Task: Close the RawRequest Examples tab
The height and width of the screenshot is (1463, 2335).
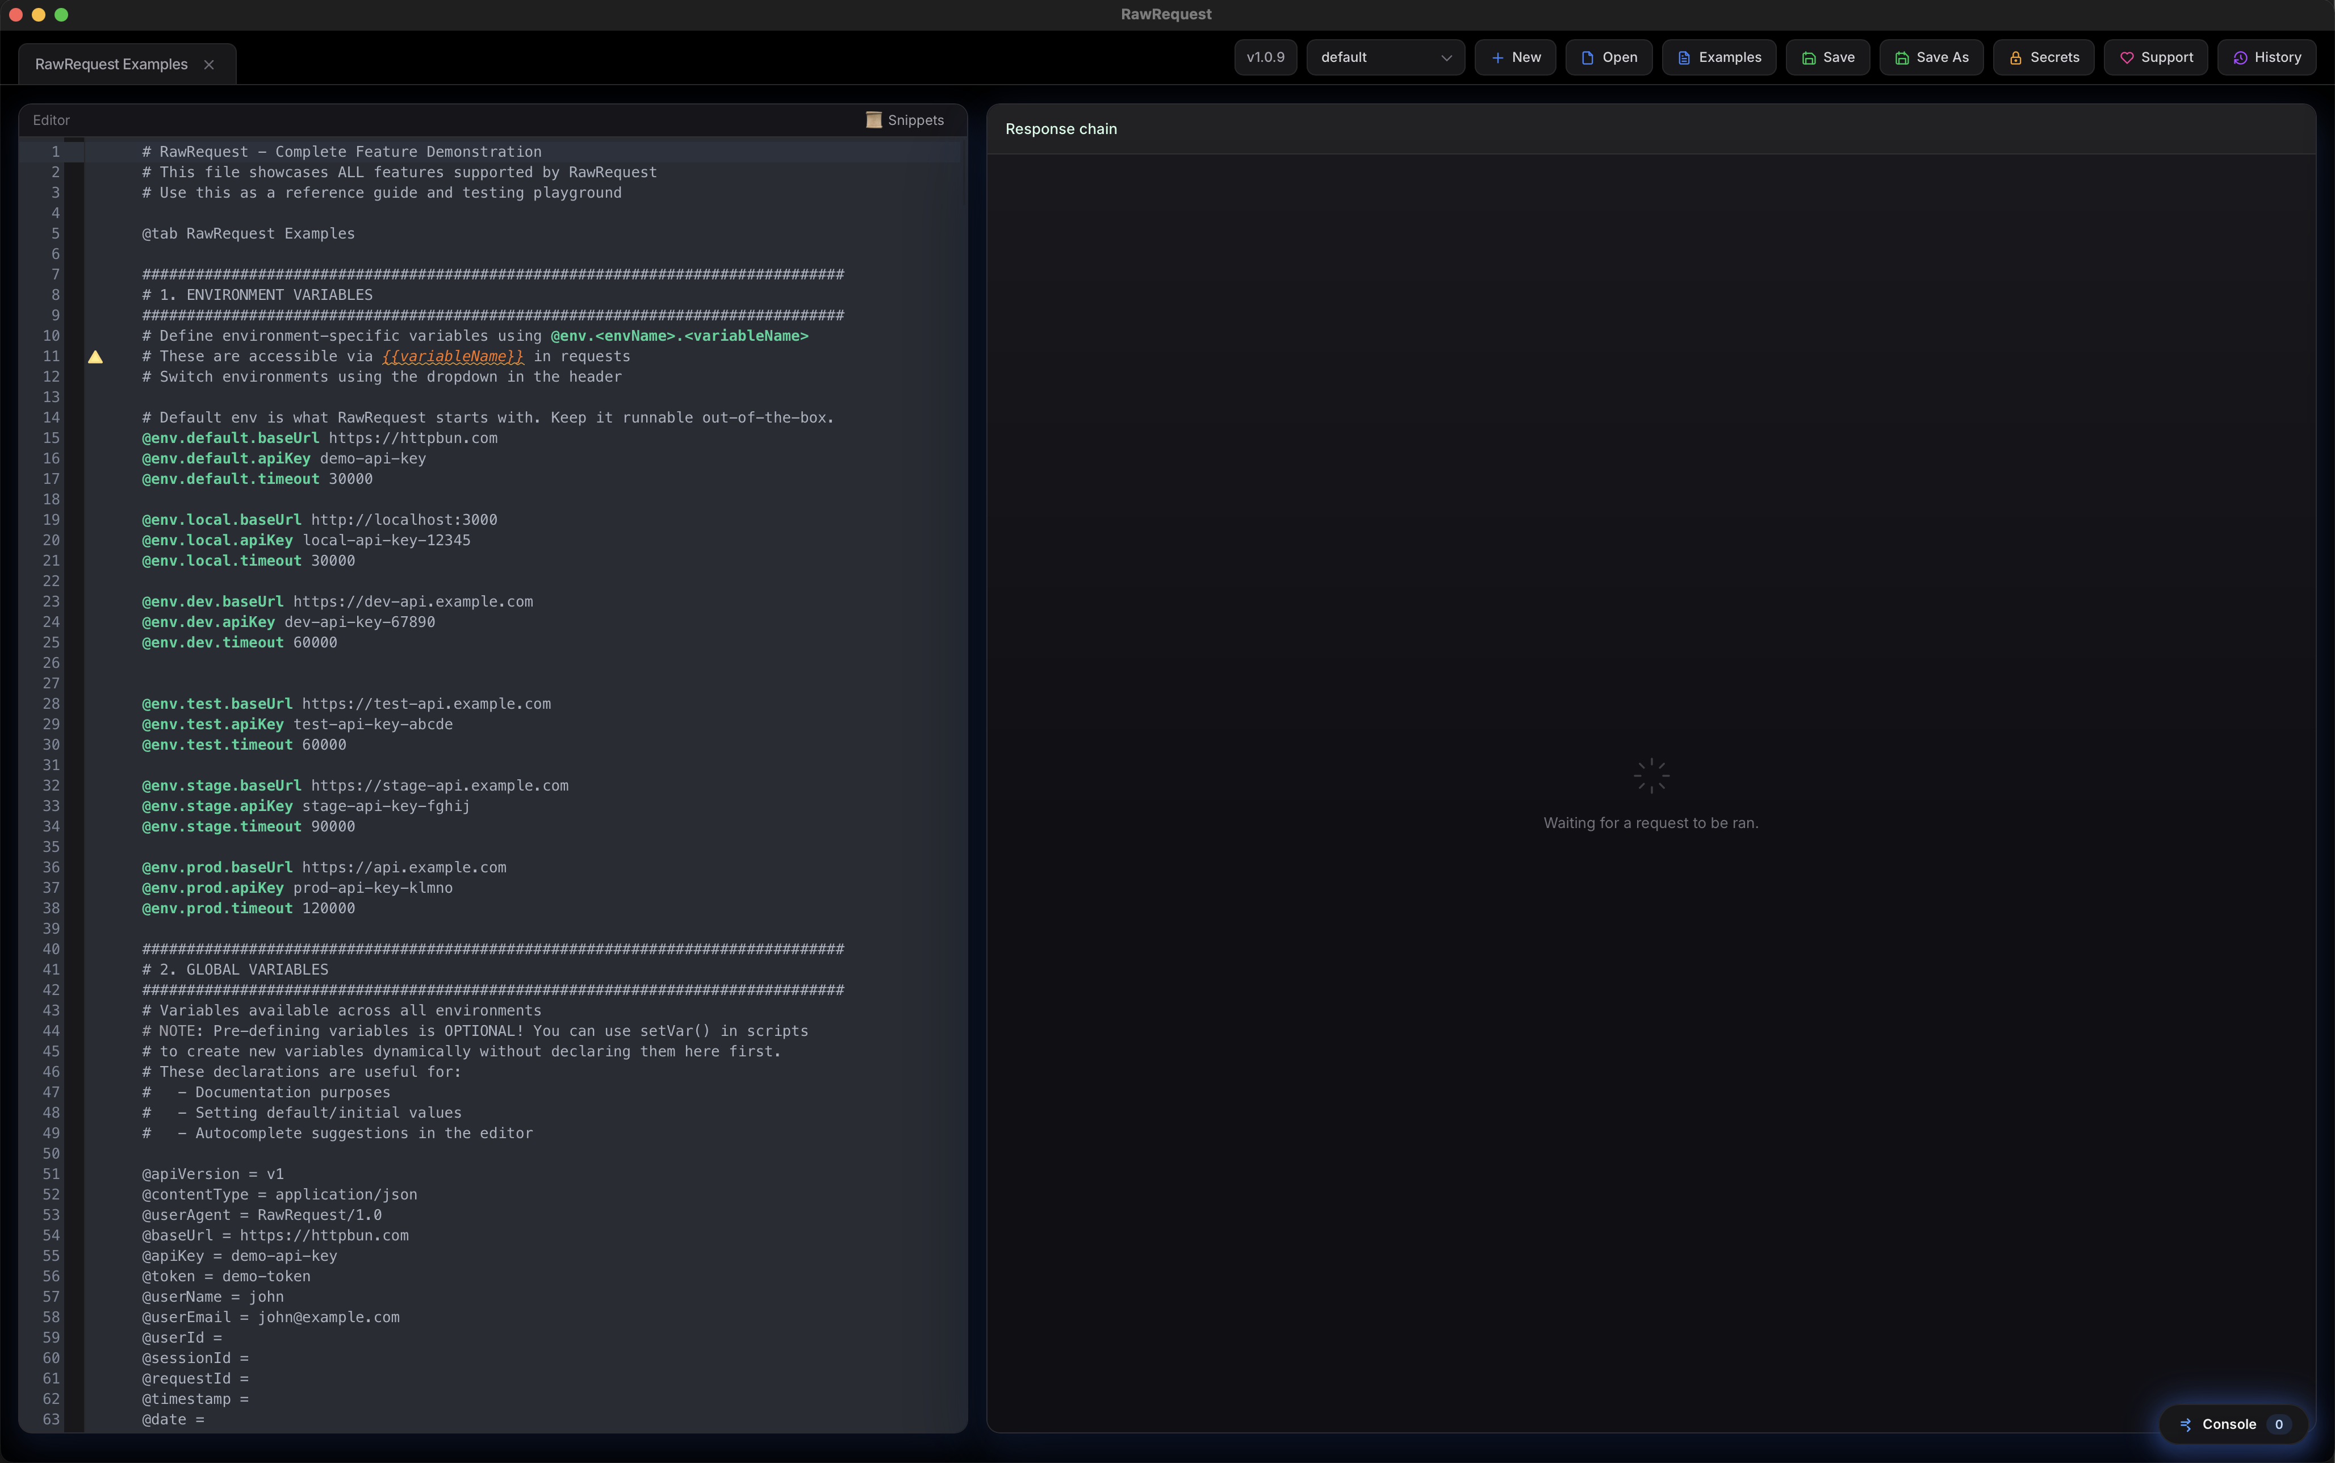Action: (x=210, y=64)
